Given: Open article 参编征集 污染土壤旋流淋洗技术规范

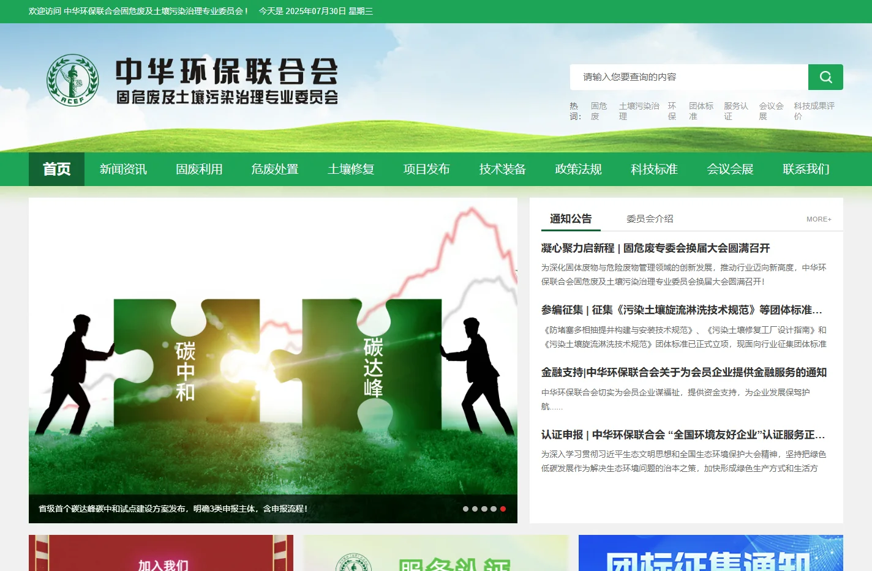Looking at the screenshot, I should coord(682,310).
